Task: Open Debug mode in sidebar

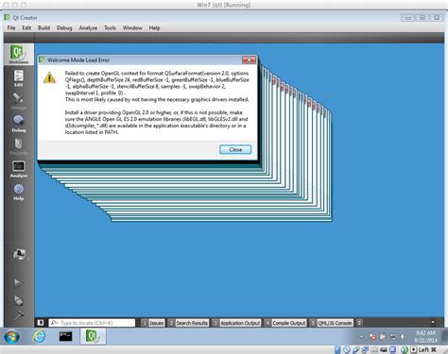Action: point(19,123)
